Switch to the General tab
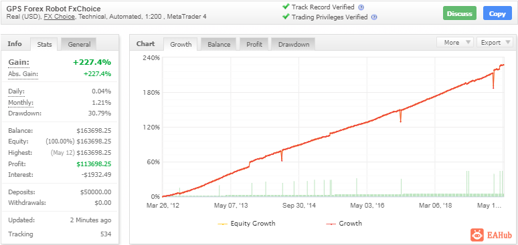This screenshot has height=245, width=518. click(x=79, y=44)
